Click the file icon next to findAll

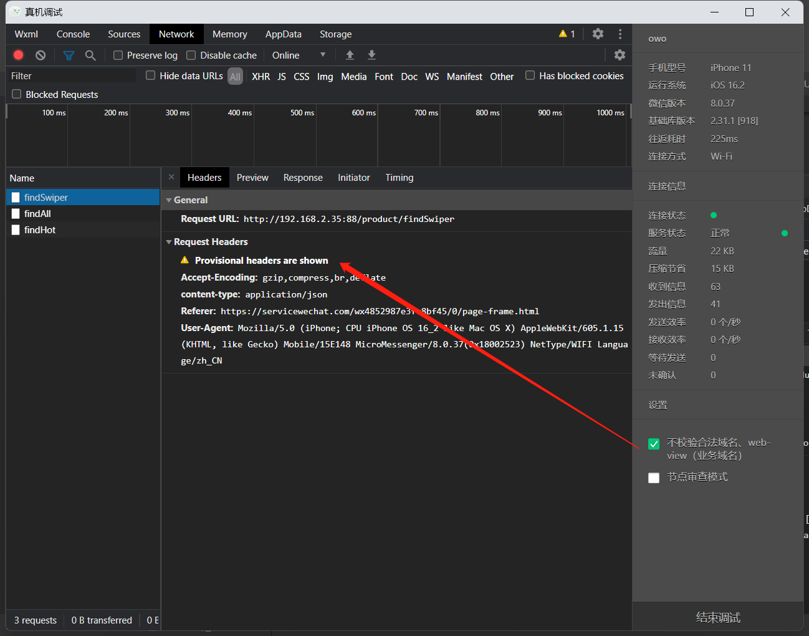(16, 213)
